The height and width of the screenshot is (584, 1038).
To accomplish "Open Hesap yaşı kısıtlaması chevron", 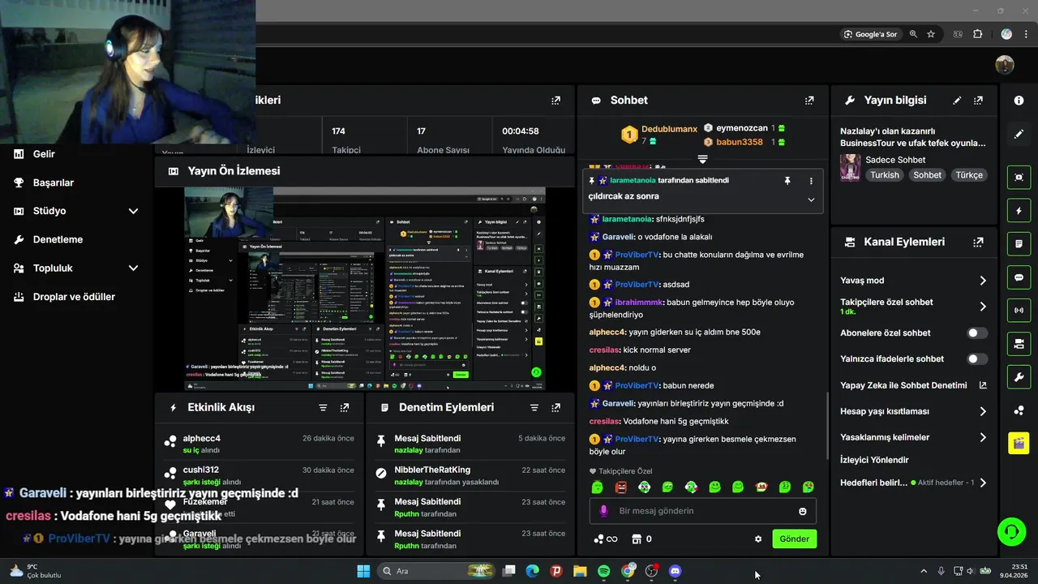I will [983, 411].
